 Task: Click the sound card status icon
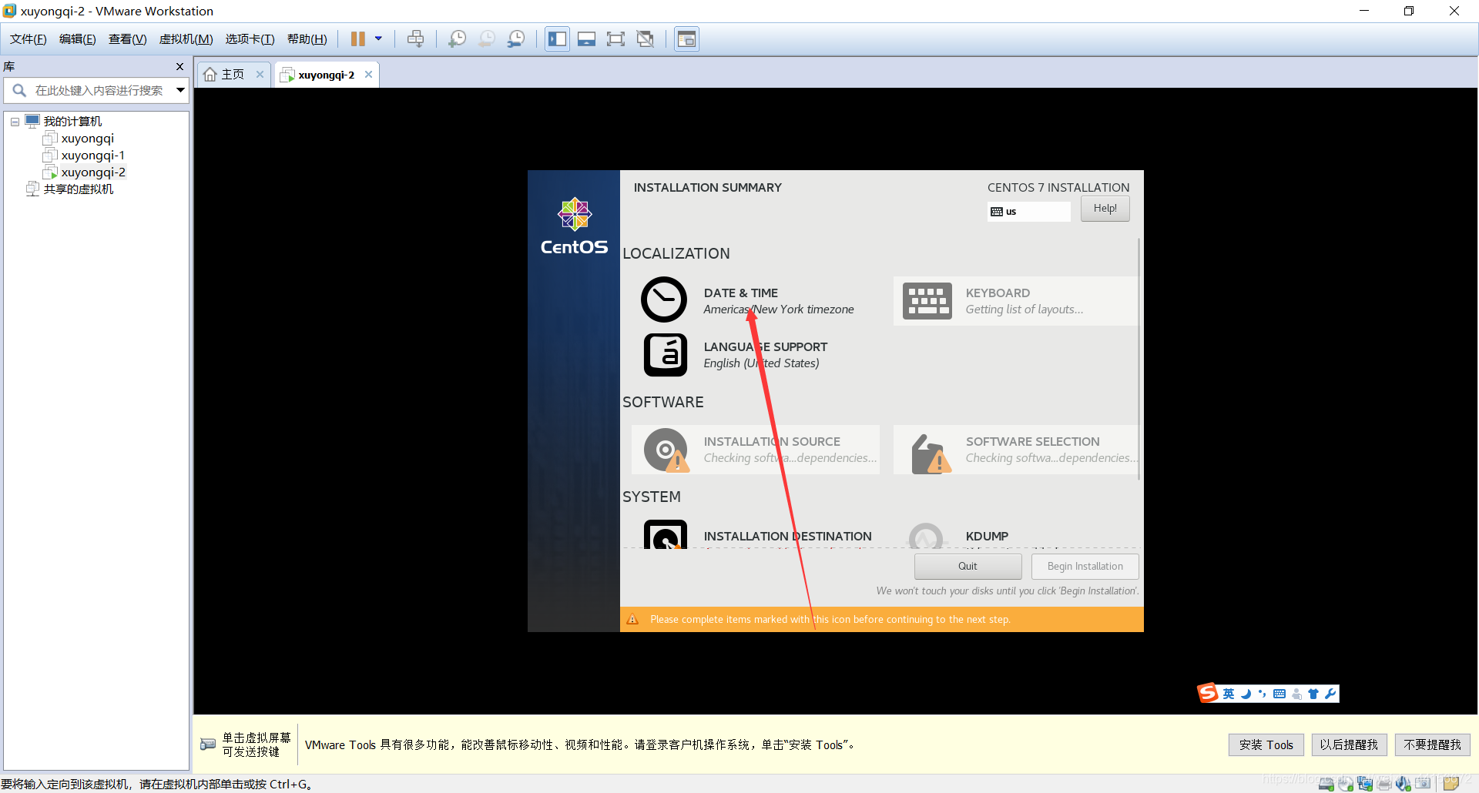1404,784
